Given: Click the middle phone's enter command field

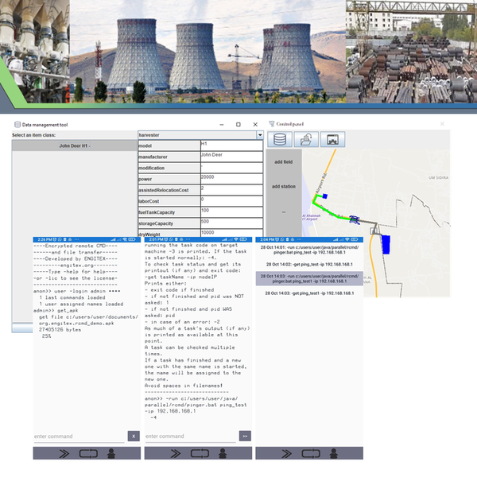Looking at the screenshot, I should click(189, 436).
